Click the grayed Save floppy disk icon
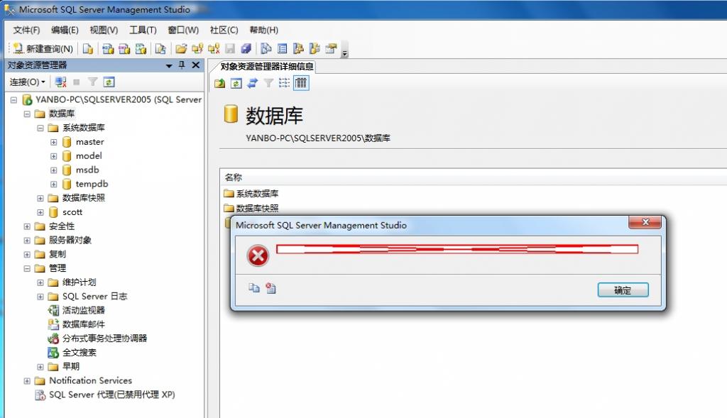The height and width of the screenshot is (418, 727). pyautogui.click(x=230, y=49)
